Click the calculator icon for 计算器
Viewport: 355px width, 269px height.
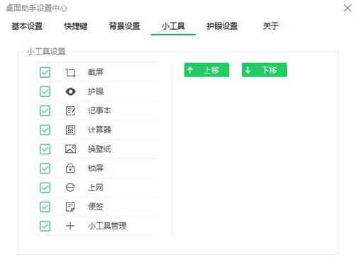click(x=70, y=130)
